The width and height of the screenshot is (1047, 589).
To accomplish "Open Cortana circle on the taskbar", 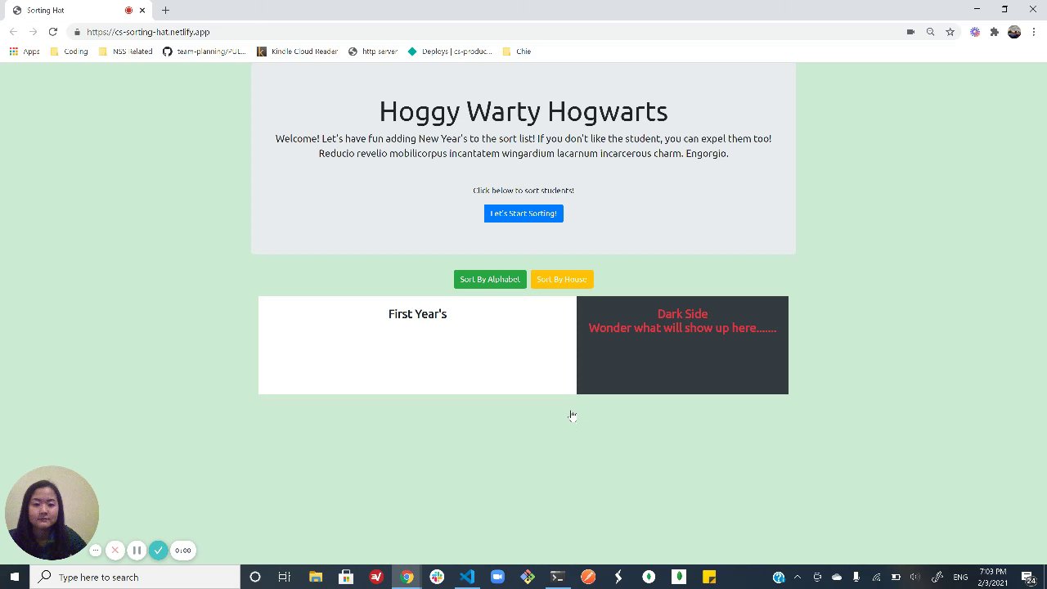I will (x=254, y=577).
